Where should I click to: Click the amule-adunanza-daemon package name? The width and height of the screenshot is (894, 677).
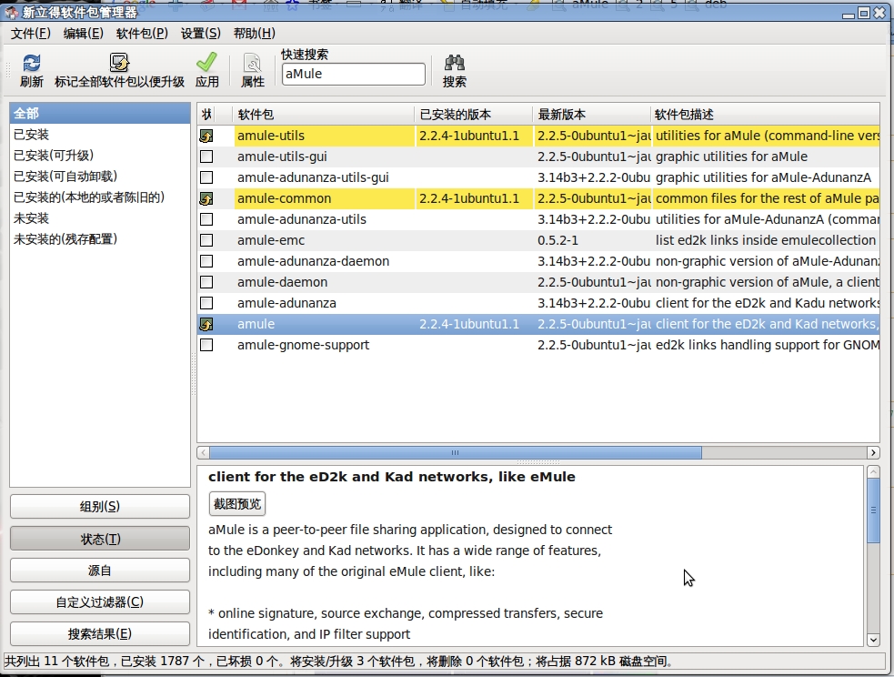[313, 261]
